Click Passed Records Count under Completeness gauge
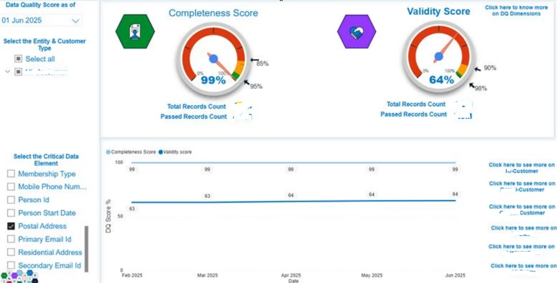Screen dimensions: 557x283 [x=193, y=116]
